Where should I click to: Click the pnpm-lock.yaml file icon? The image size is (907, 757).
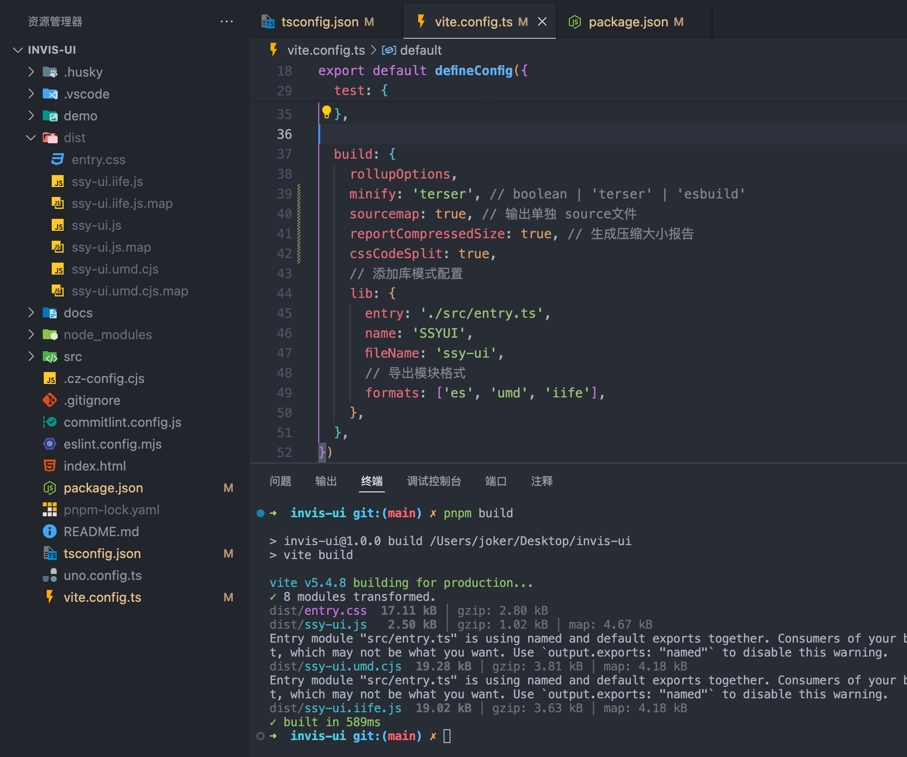50,510
